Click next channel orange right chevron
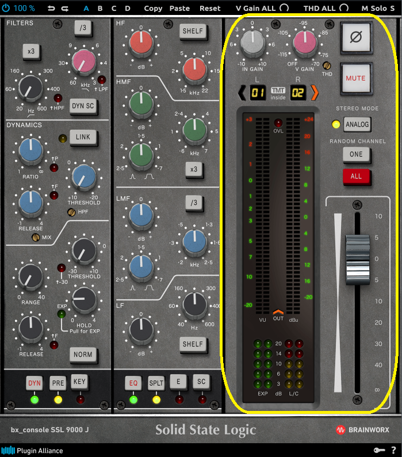The height and width of the screenshot is (457, 402). (x=315, y=93)
